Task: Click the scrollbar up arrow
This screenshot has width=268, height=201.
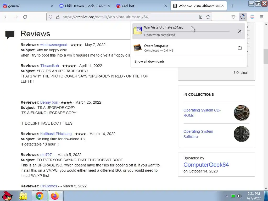Action: tap(266, 24)
